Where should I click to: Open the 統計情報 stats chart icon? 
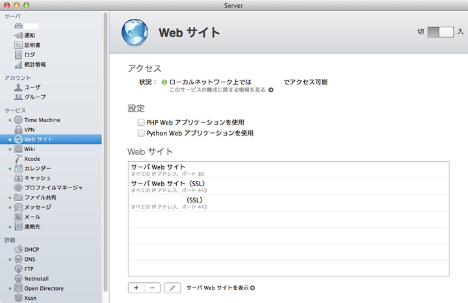tap(18, 65)
